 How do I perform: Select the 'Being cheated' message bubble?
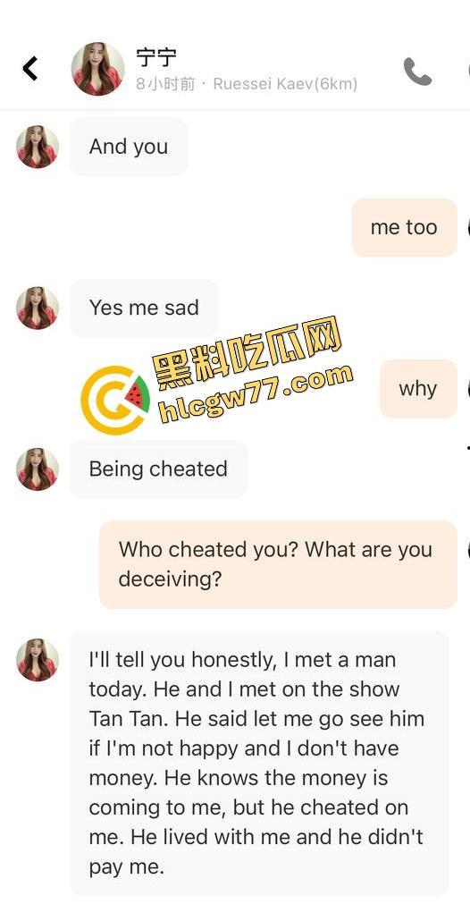(x=158, y=469)
